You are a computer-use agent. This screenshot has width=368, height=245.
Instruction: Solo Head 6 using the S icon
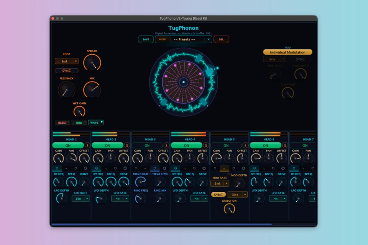[285, 145]
